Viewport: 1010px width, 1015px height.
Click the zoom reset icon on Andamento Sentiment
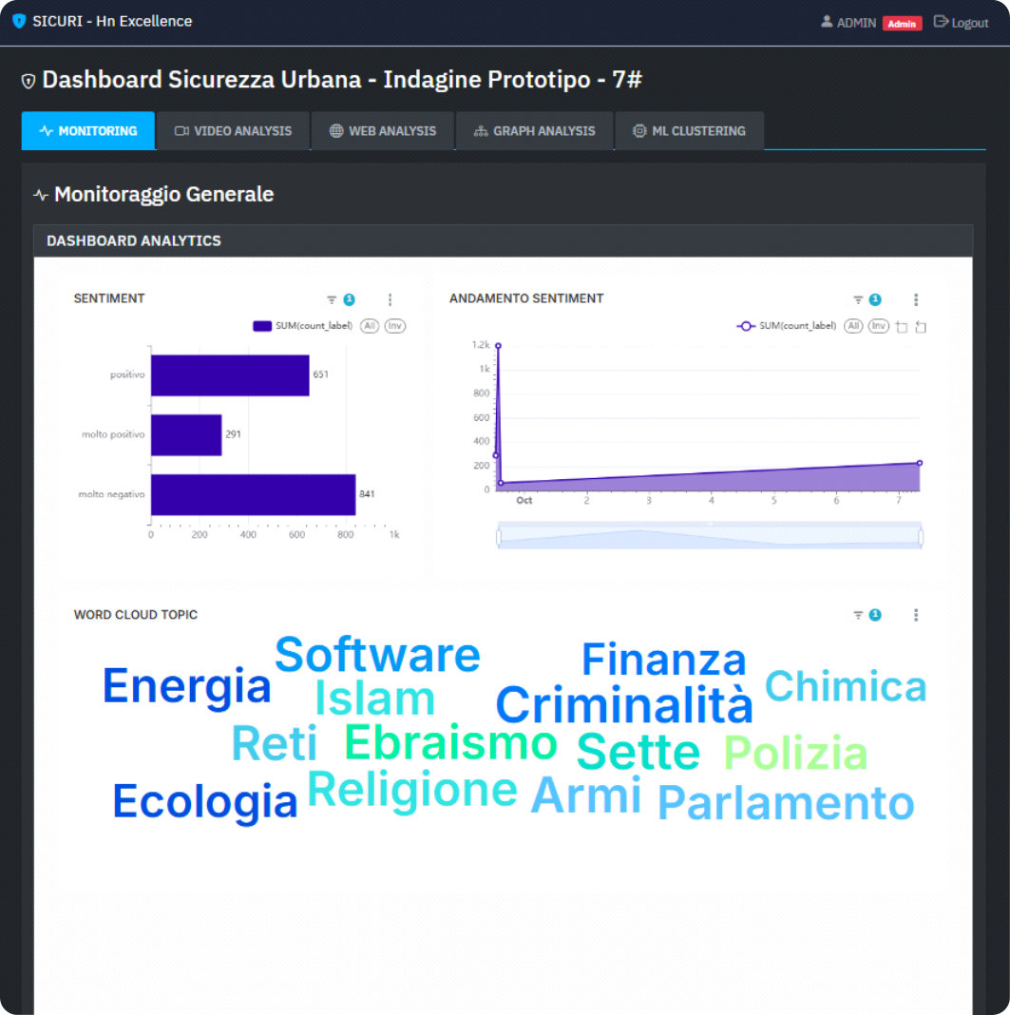point(919,326)
